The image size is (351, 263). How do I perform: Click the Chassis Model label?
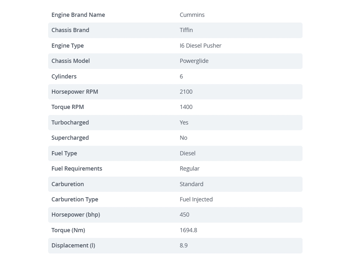(70, 61)
